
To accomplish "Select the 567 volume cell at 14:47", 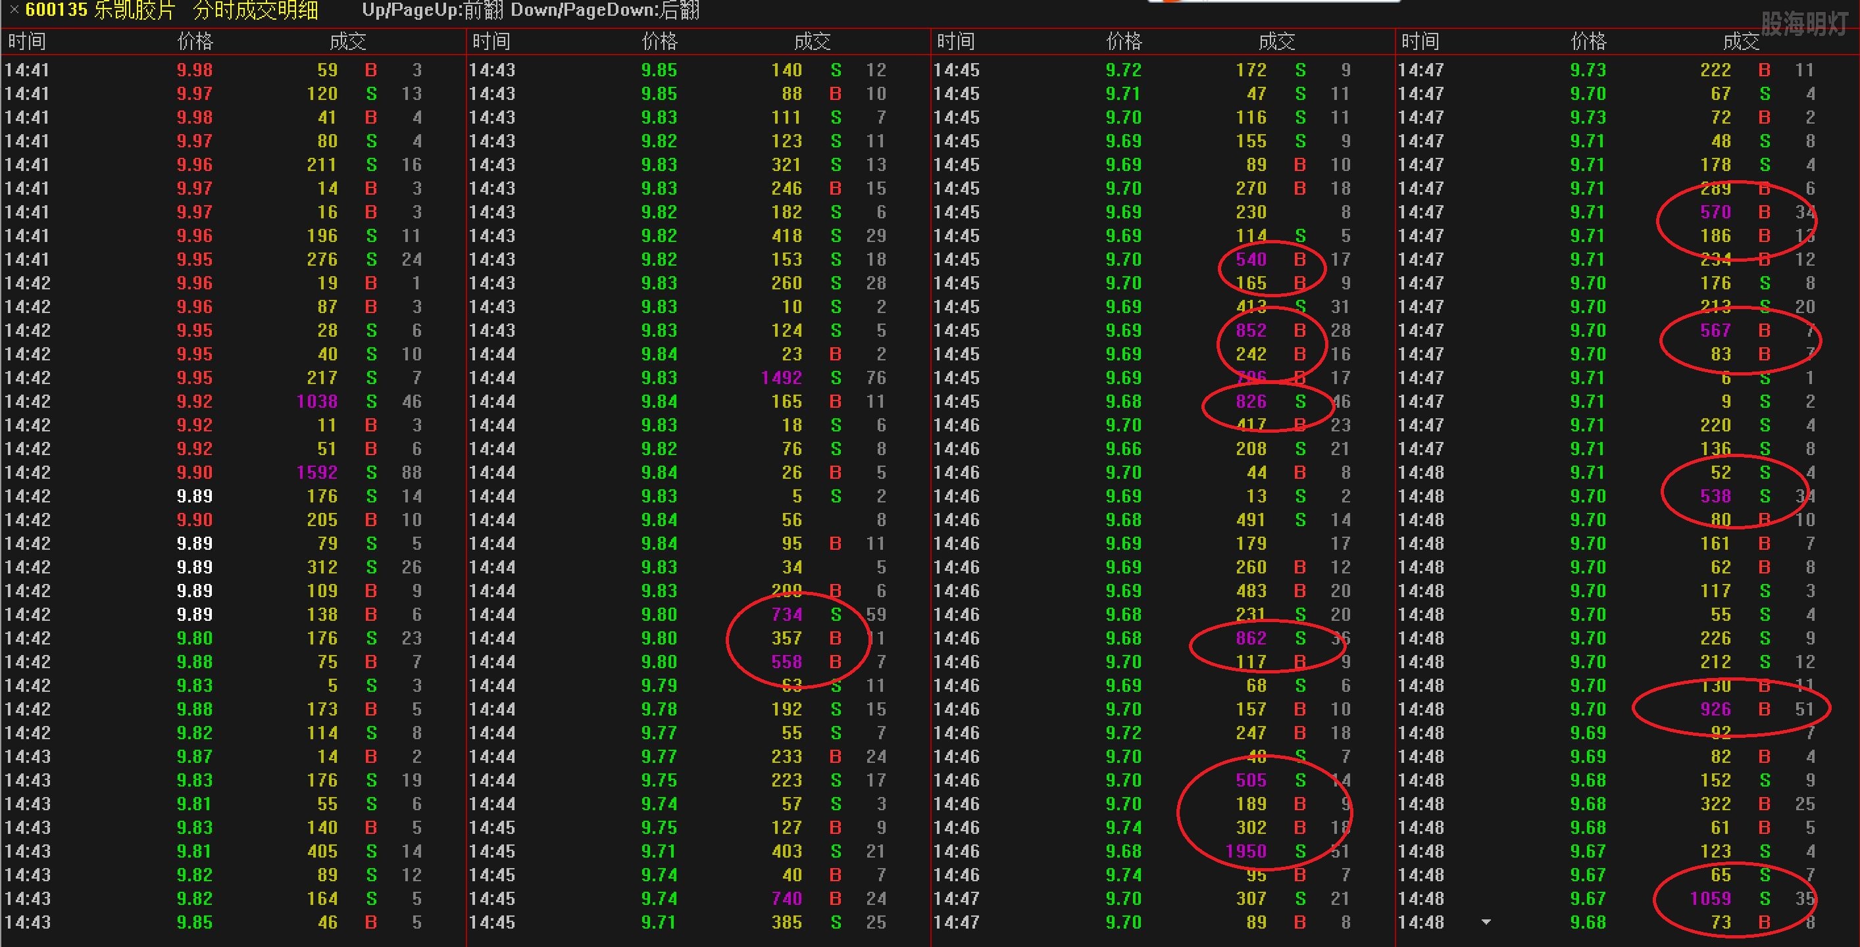I will [1716, 331].
